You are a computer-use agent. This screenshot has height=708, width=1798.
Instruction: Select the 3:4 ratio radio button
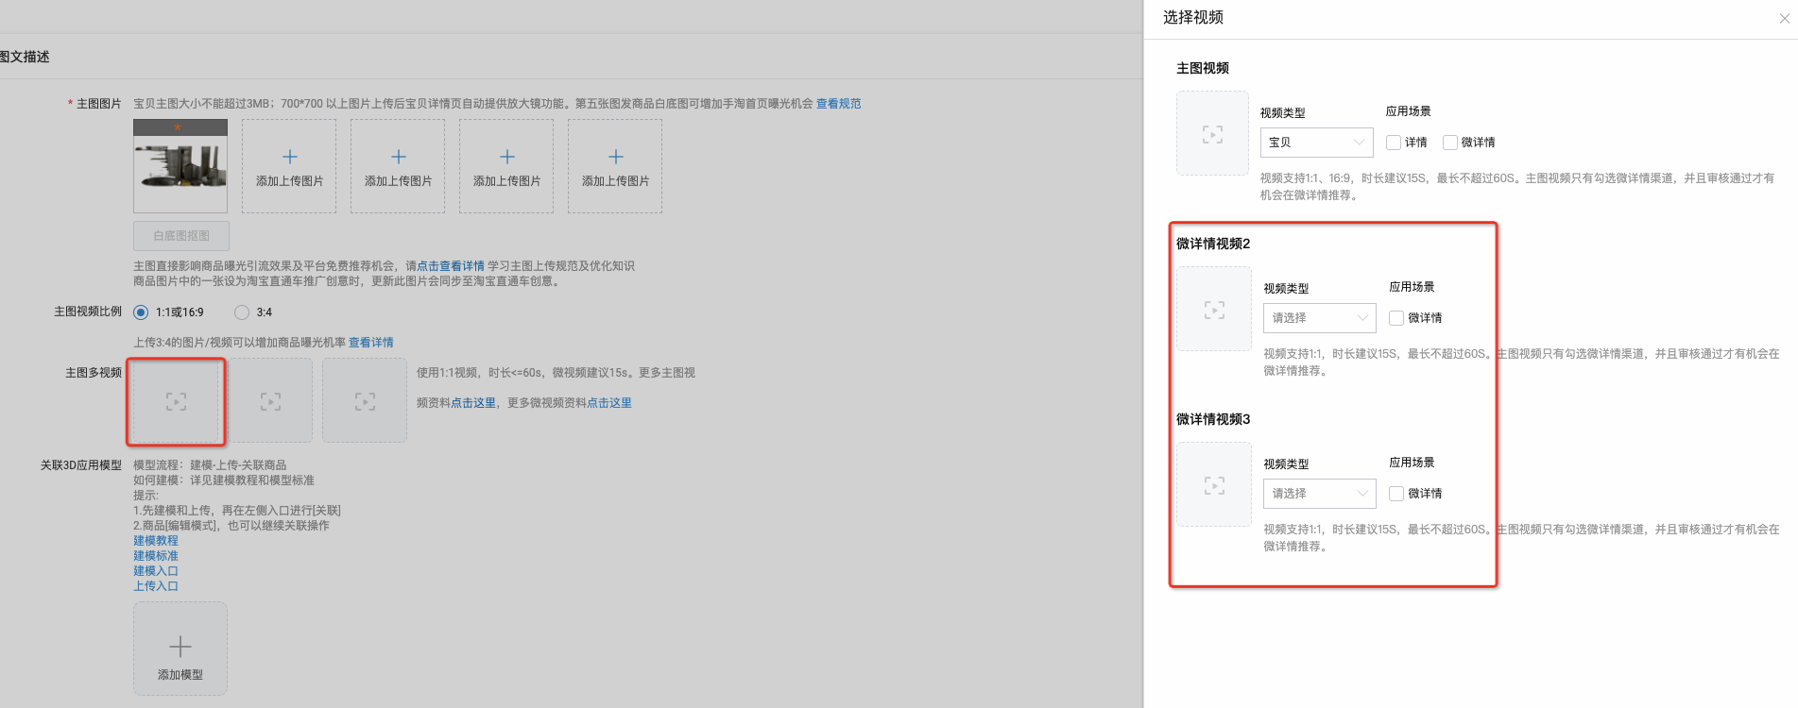tap(242, 312)
